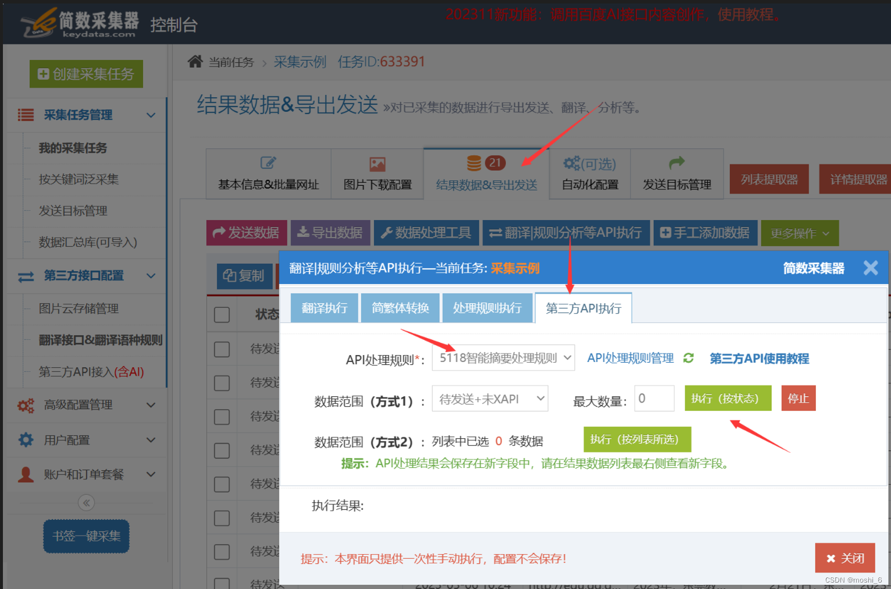
Task: Click the advanced configuration gears icon
Action: tap(26, 405)
